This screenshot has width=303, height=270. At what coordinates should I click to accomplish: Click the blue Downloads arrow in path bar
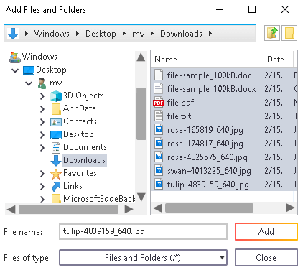[x=13, y=34]
